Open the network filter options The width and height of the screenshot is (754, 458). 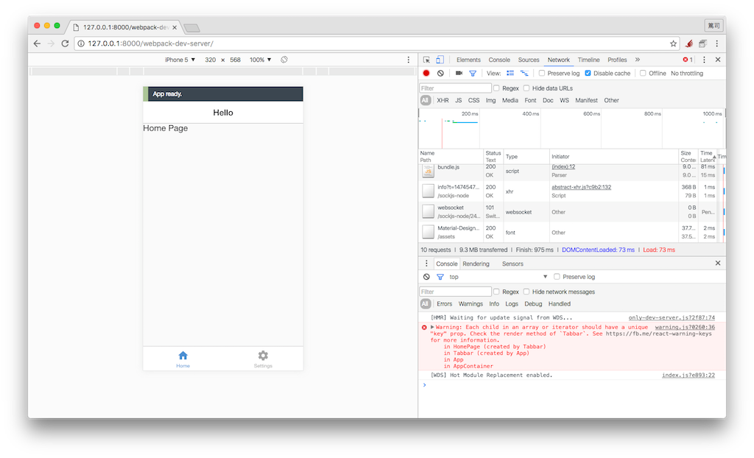click(473, 73)
